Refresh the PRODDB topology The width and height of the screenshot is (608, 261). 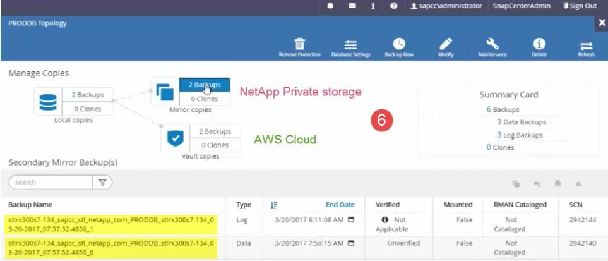(x=586, y=44)
